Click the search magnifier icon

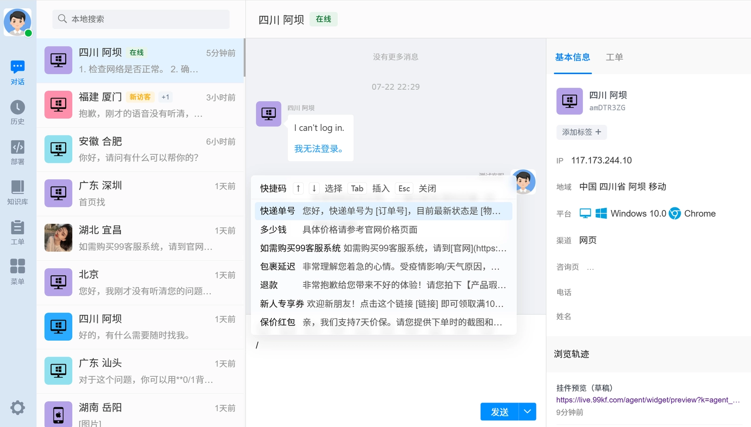62,19
